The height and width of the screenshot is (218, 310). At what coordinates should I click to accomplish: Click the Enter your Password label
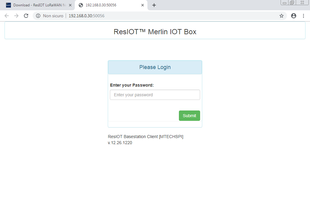point(132,85)
